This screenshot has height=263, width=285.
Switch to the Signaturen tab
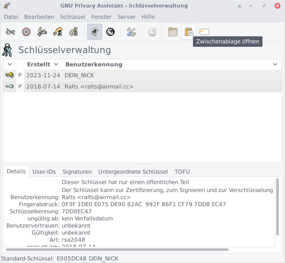(x=77, y=172)
